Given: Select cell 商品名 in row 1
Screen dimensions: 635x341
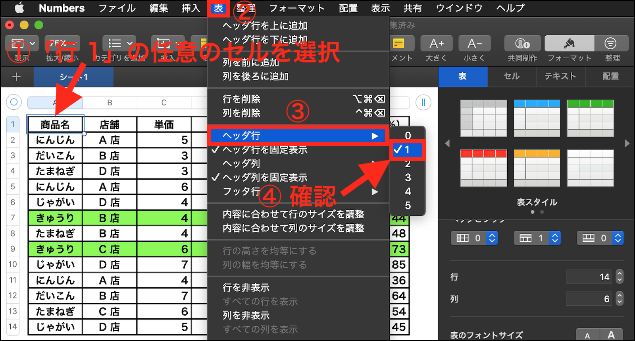Looking at the screenshot, I should point(55,124).
